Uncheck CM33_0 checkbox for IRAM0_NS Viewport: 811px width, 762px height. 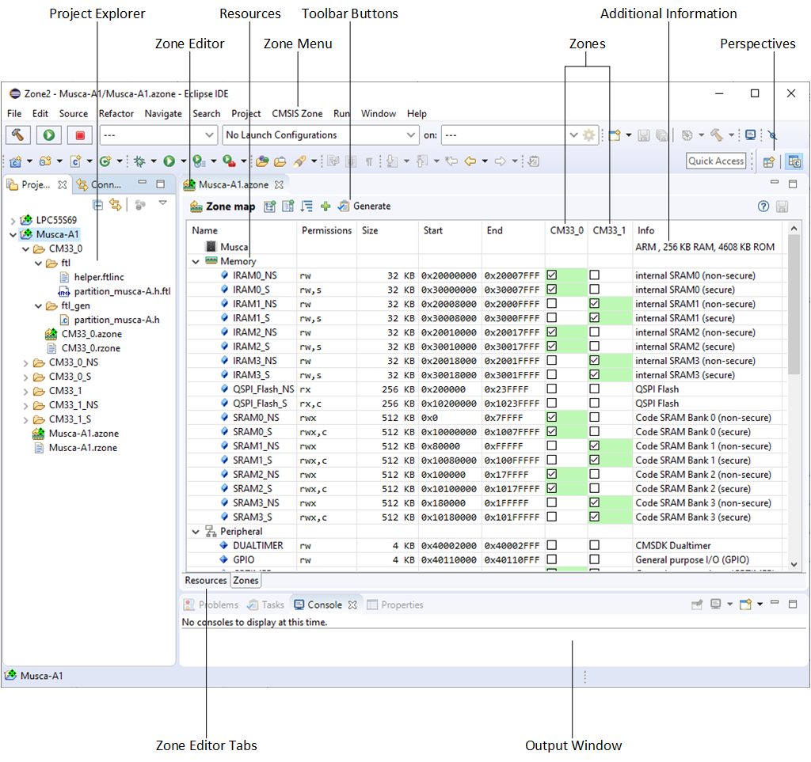point(552,275)
